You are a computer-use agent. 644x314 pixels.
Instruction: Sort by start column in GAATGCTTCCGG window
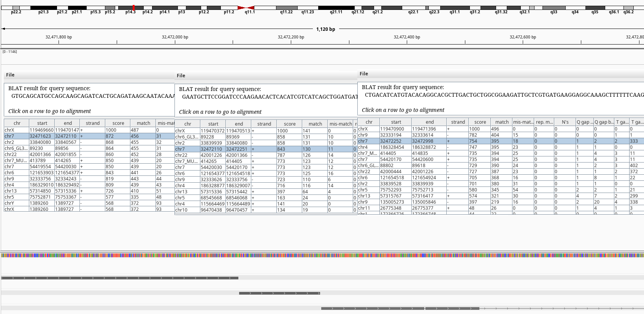coord(213,124)
